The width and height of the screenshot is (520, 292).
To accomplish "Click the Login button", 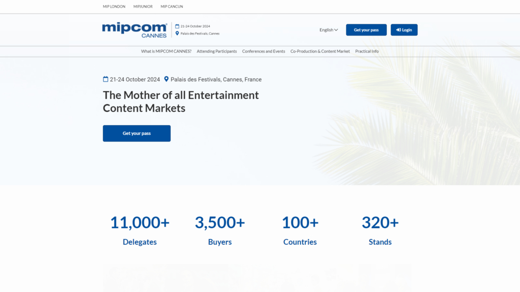I will point(404,30).
